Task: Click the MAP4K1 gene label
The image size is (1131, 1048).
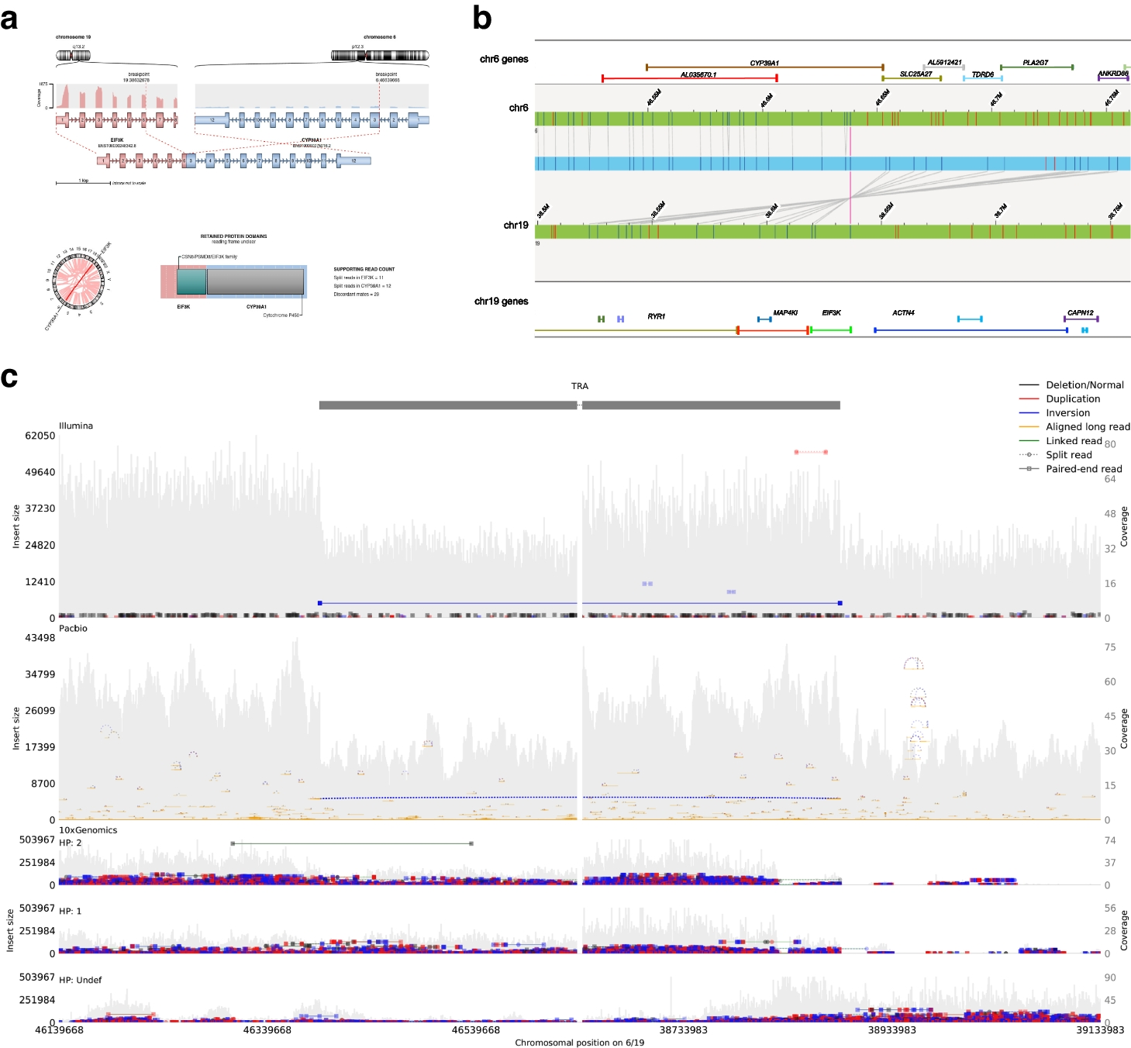Action: [785, 313]
